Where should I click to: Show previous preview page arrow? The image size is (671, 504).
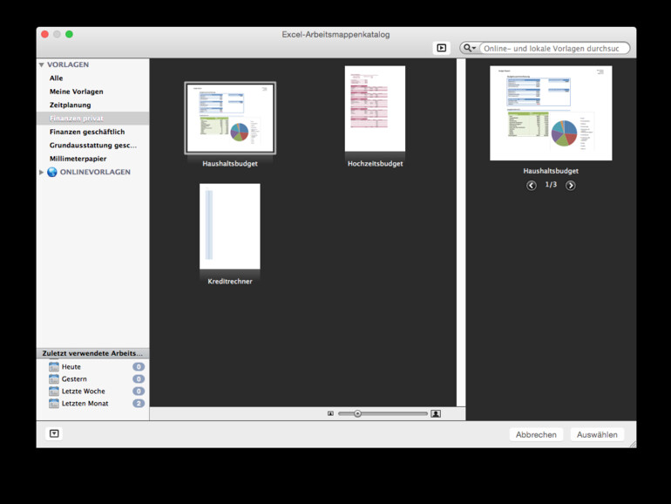[531, 186]
